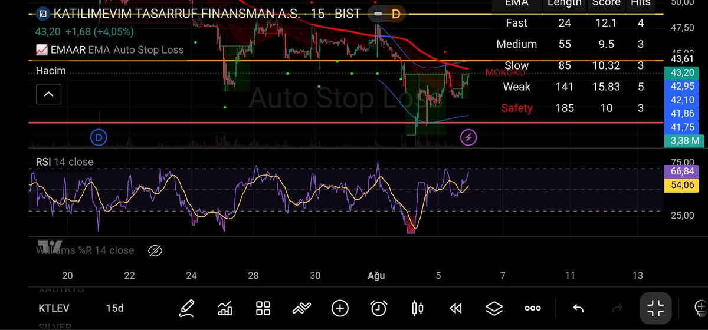Undo the last chart action
Image resolution: width=708 pixels, height=330 pixels.
(x=579, y=308)
